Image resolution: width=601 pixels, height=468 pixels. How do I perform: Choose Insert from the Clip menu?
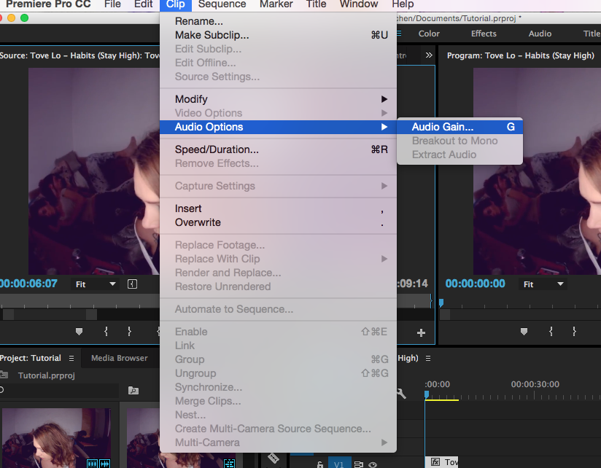coord(279,208)
